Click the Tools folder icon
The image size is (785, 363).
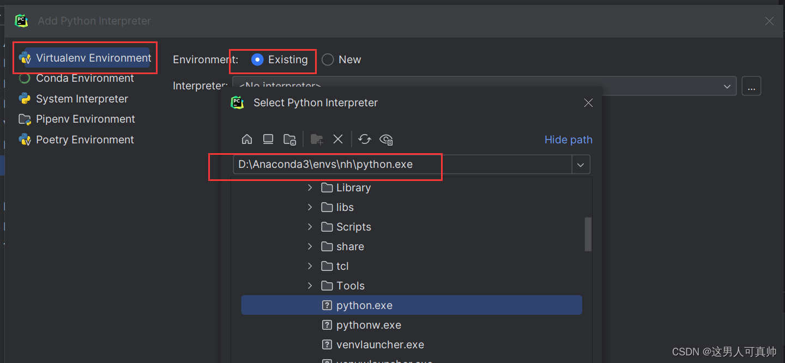(x=327, y=286)
